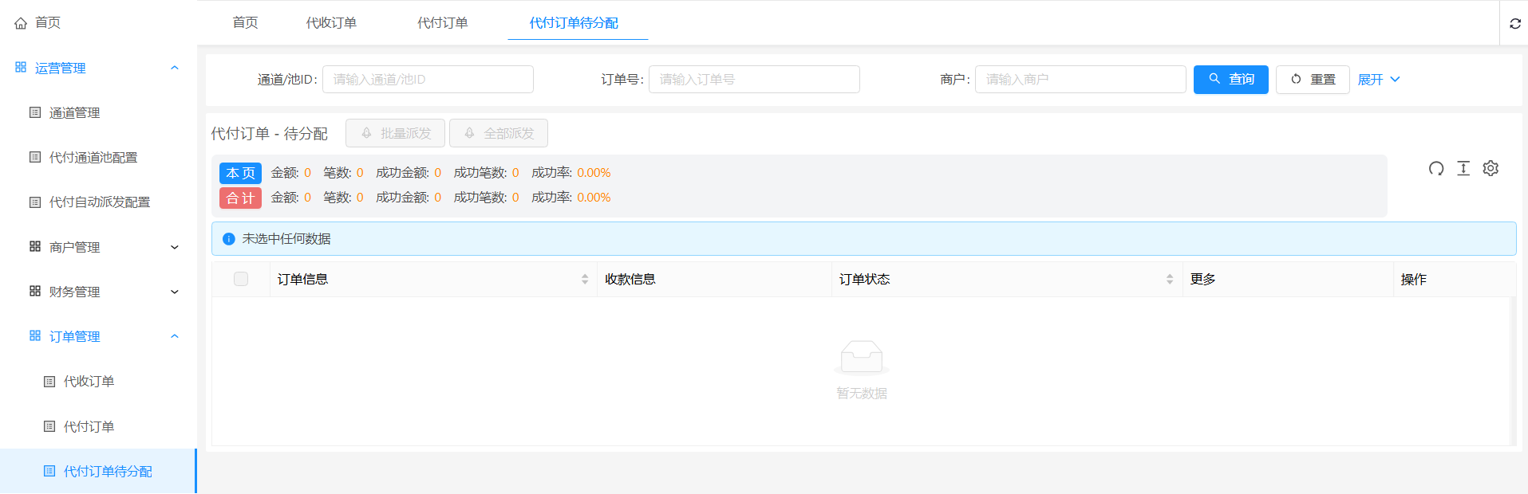The height and width of the screenshot is (494, 1528).
Task: Collapse the 运营管理 menu chevron
Action: (x=175, y=68)
